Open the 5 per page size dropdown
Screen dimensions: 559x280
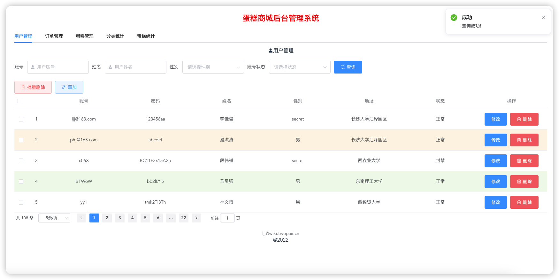54,218
